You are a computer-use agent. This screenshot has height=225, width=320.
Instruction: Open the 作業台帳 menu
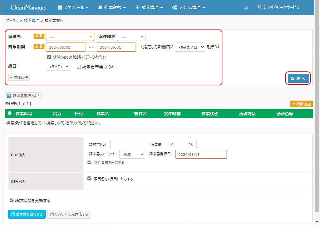[x=112, y=8]
